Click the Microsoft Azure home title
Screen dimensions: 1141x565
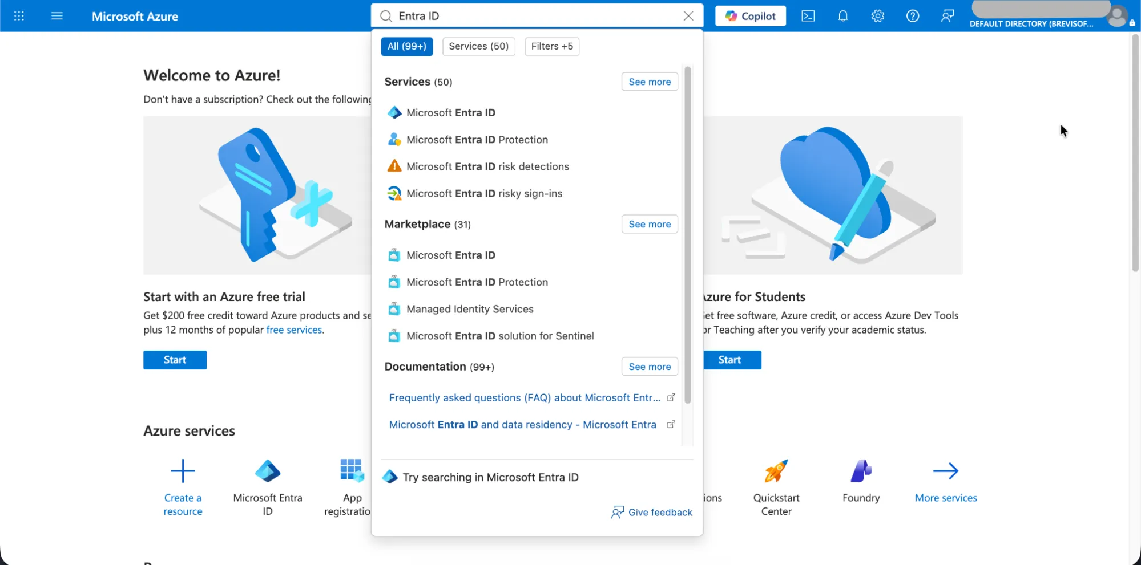(x=135, y=16)
